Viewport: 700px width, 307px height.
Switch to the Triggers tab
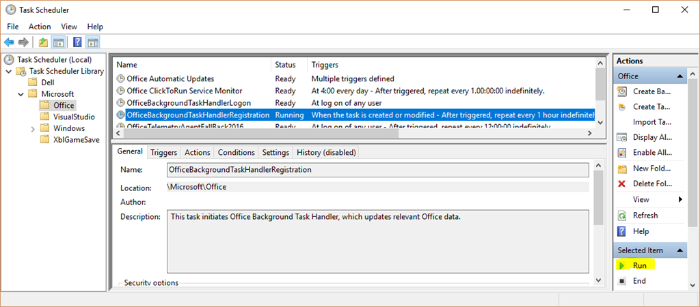[x=164, y=152]
